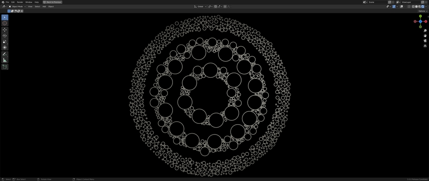Viewport: 429px width, 181px height.
Task: Click the red X axis gizmo ball
Action: click(x=426, y=21)
